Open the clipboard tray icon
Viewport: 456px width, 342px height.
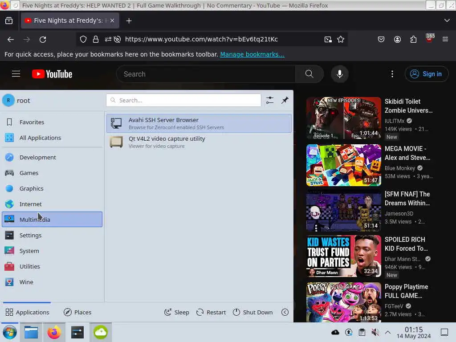[362, 332]
